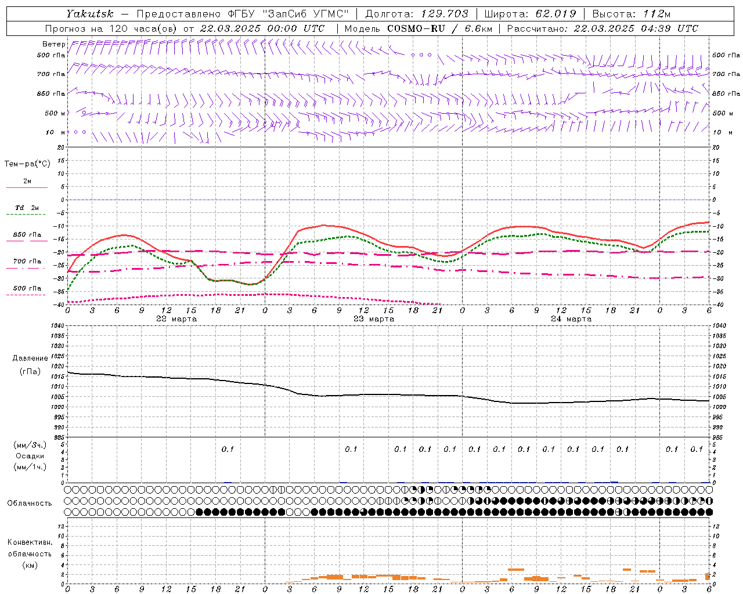This screenshot has width=743, height=594.
Task: Click the Конвективн. panel label
Action: coord(30,542)
